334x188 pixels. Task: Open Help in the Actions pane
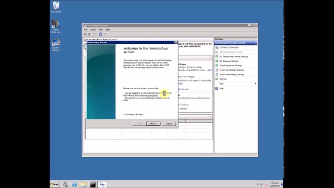[221, 88]
